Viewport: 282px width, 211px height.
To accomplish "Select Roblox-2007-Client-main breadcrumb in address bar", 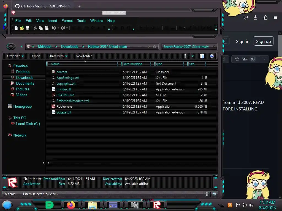I will click(107, 47).
